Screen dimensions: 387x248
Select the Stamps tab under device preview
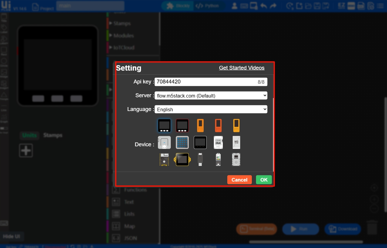pyautogui.click(x=53, y=135)
